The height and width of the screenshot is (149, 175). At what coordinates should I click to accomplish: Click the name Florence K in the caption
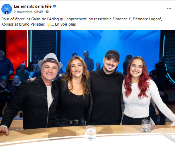[122, 19]
